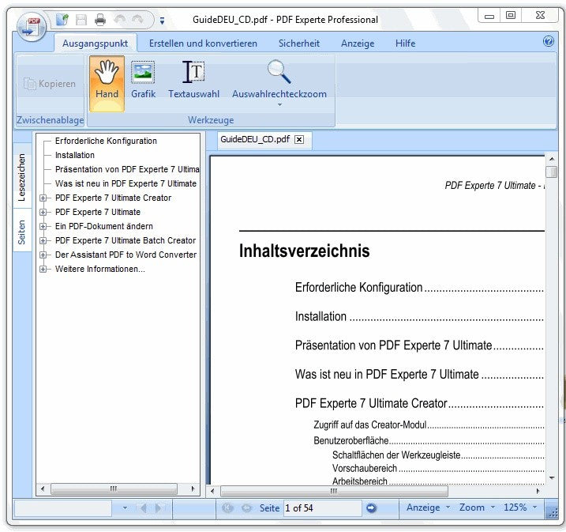Select bookmark text Ein PDF-Dokument ändern
The image size is (566, 532).
(x=104, y=226)
